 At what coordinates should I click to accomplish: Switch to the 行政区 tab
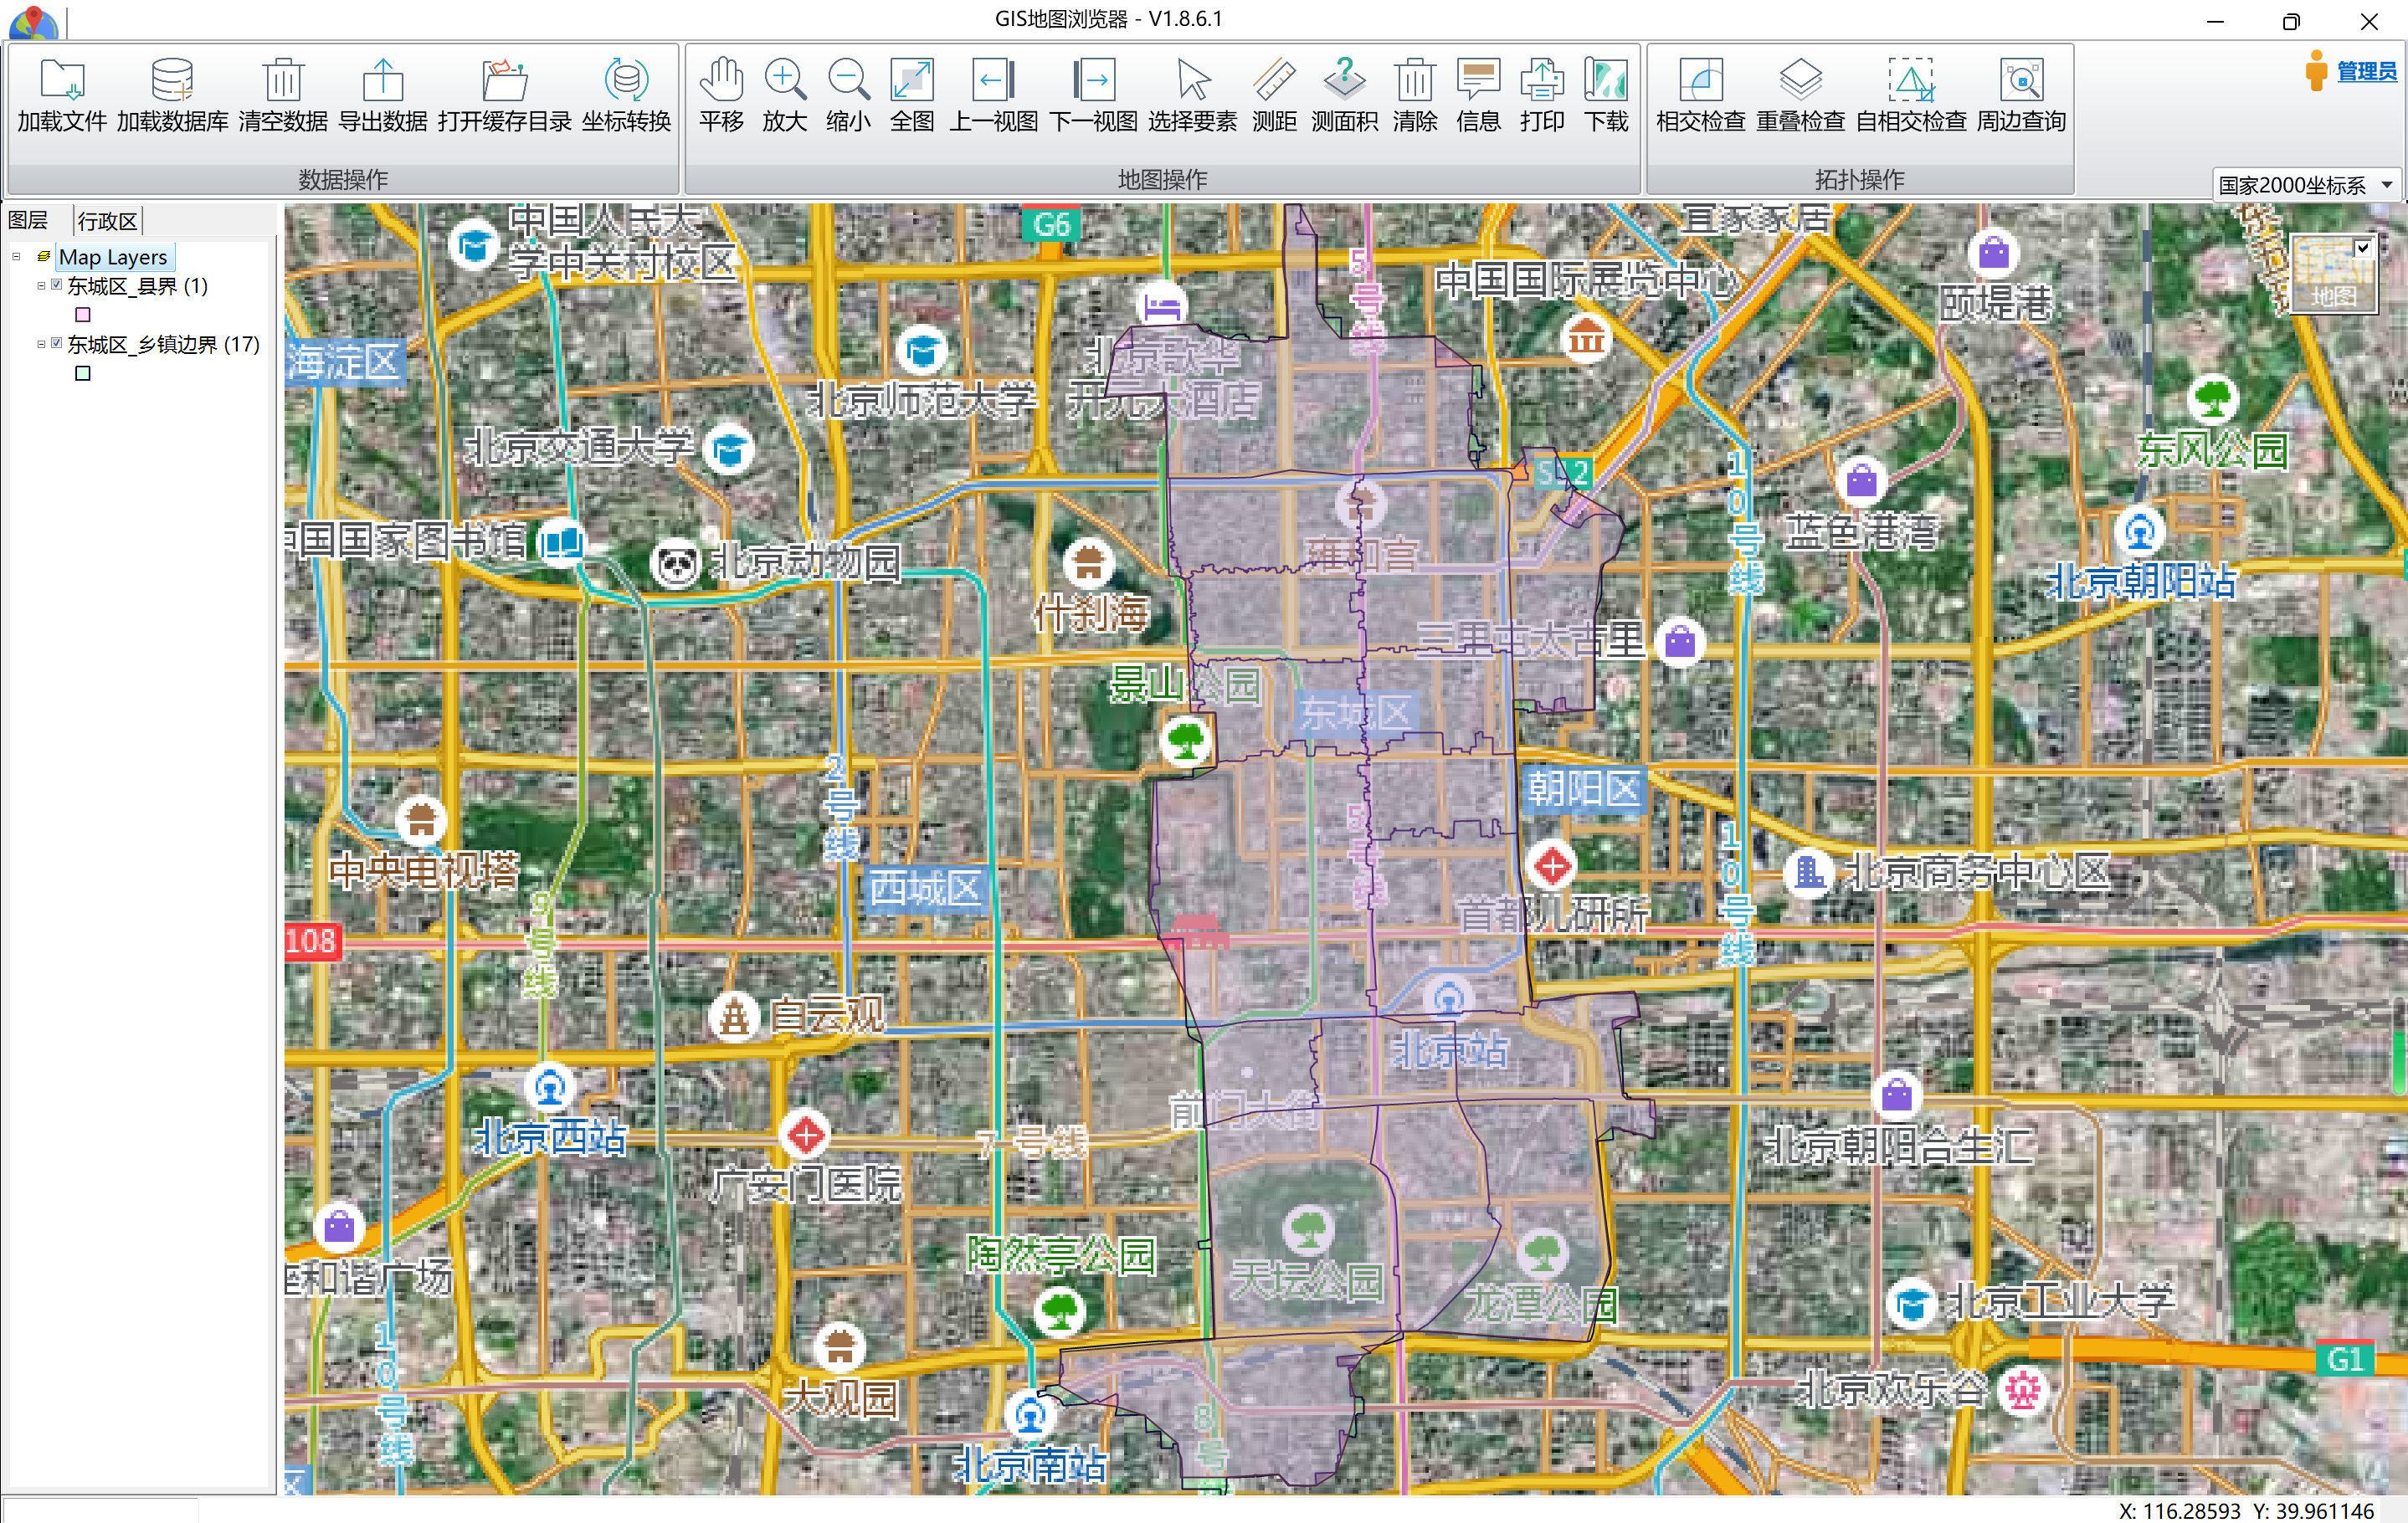107,221
